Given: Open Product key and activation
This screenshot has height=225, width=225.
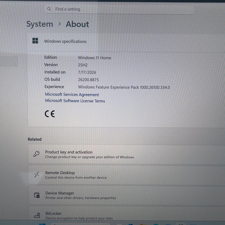Looking at the screenshot, I should point(127,155).
